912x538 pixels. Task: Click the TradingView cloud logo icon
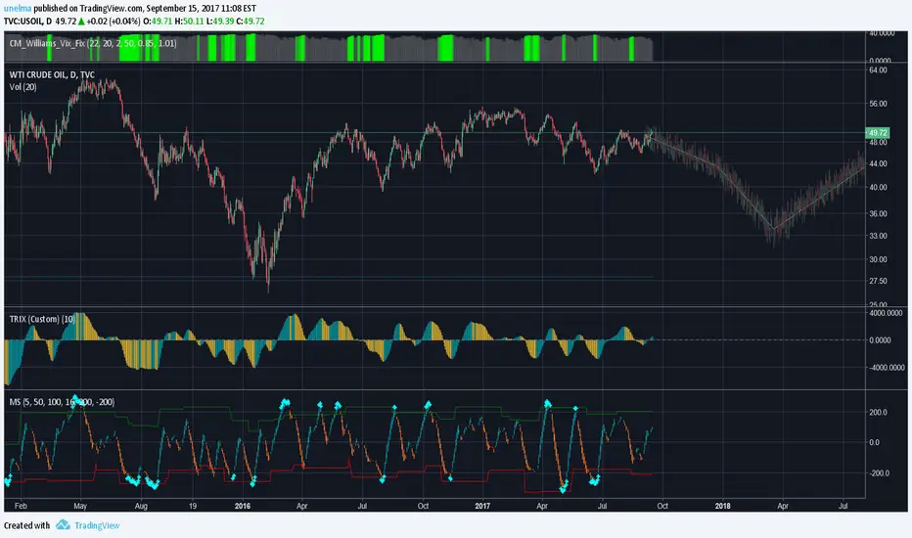point(63,524)
